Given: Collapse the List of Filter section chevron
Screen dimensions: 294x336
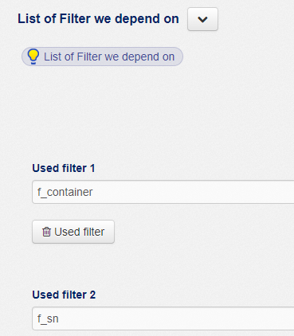Looking at the screenshot, I should 202,19.
